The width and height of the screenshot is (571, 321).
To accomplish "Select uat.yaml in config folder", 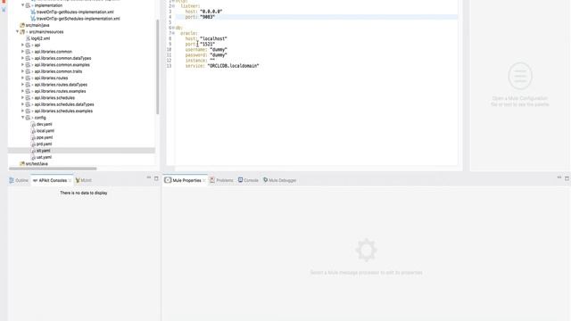I will [x=44, y=157].
